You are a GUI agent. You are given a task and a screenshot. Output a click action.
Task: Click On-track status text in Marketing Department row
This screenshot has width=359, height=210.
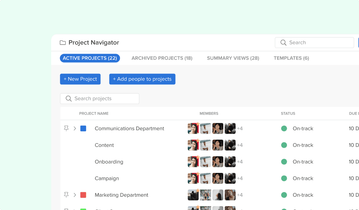pos(303,195)
